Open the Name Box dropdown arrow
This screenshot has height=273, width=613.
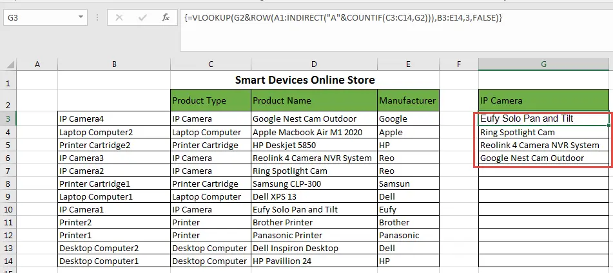(x=81, y=17)
